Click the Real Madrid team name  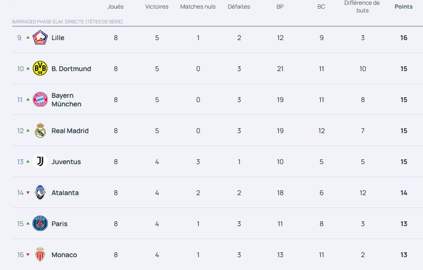[70, 131]
